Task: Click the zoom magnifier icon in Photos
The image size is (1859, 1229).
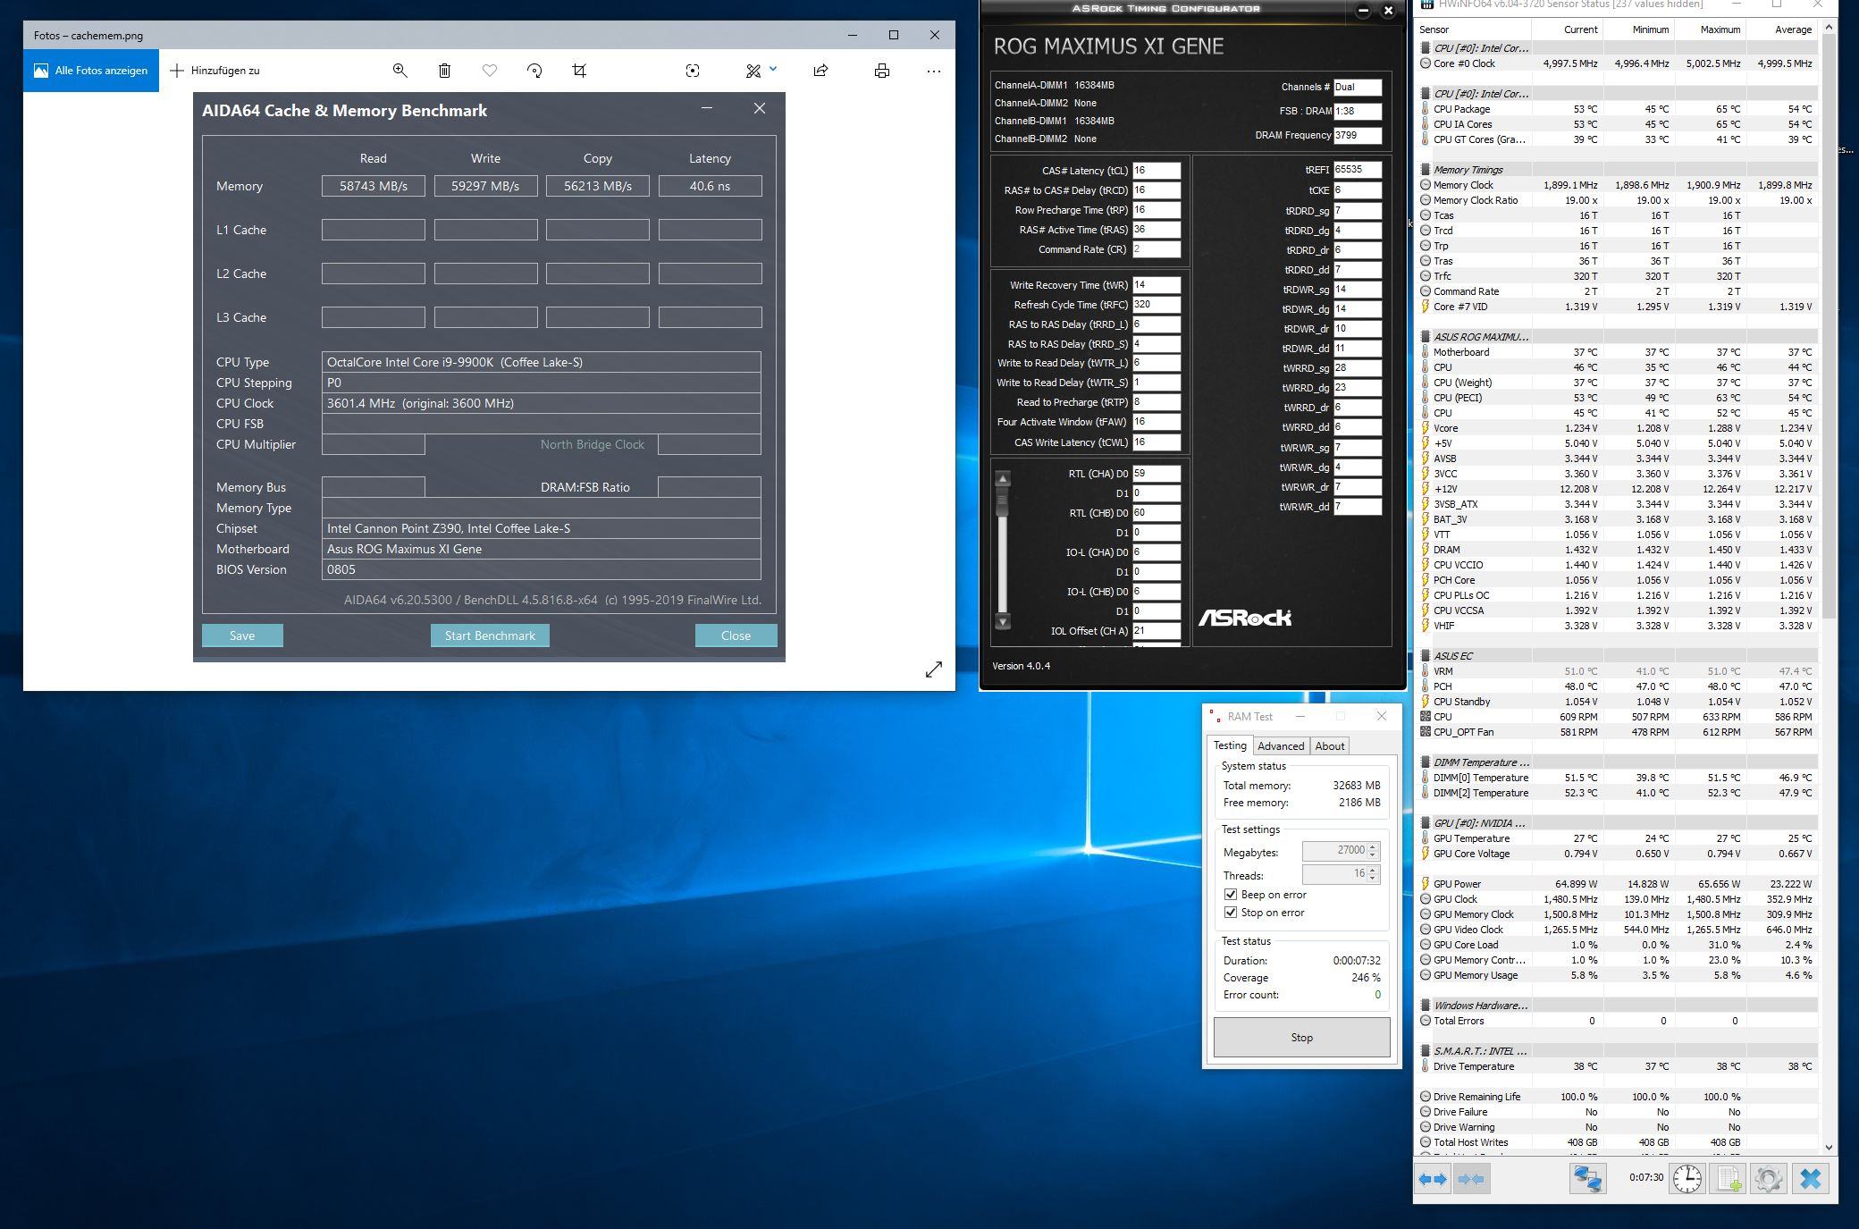Action: pos(400,71)
